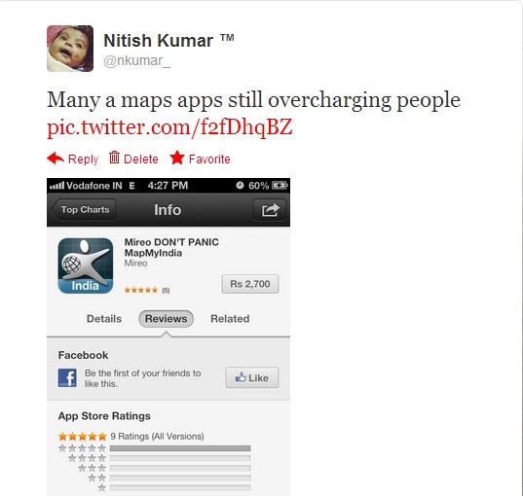Screen dimensions: 523x496
Task: Tap the five-star ratings bar
Action: click(x=180, y=448)
